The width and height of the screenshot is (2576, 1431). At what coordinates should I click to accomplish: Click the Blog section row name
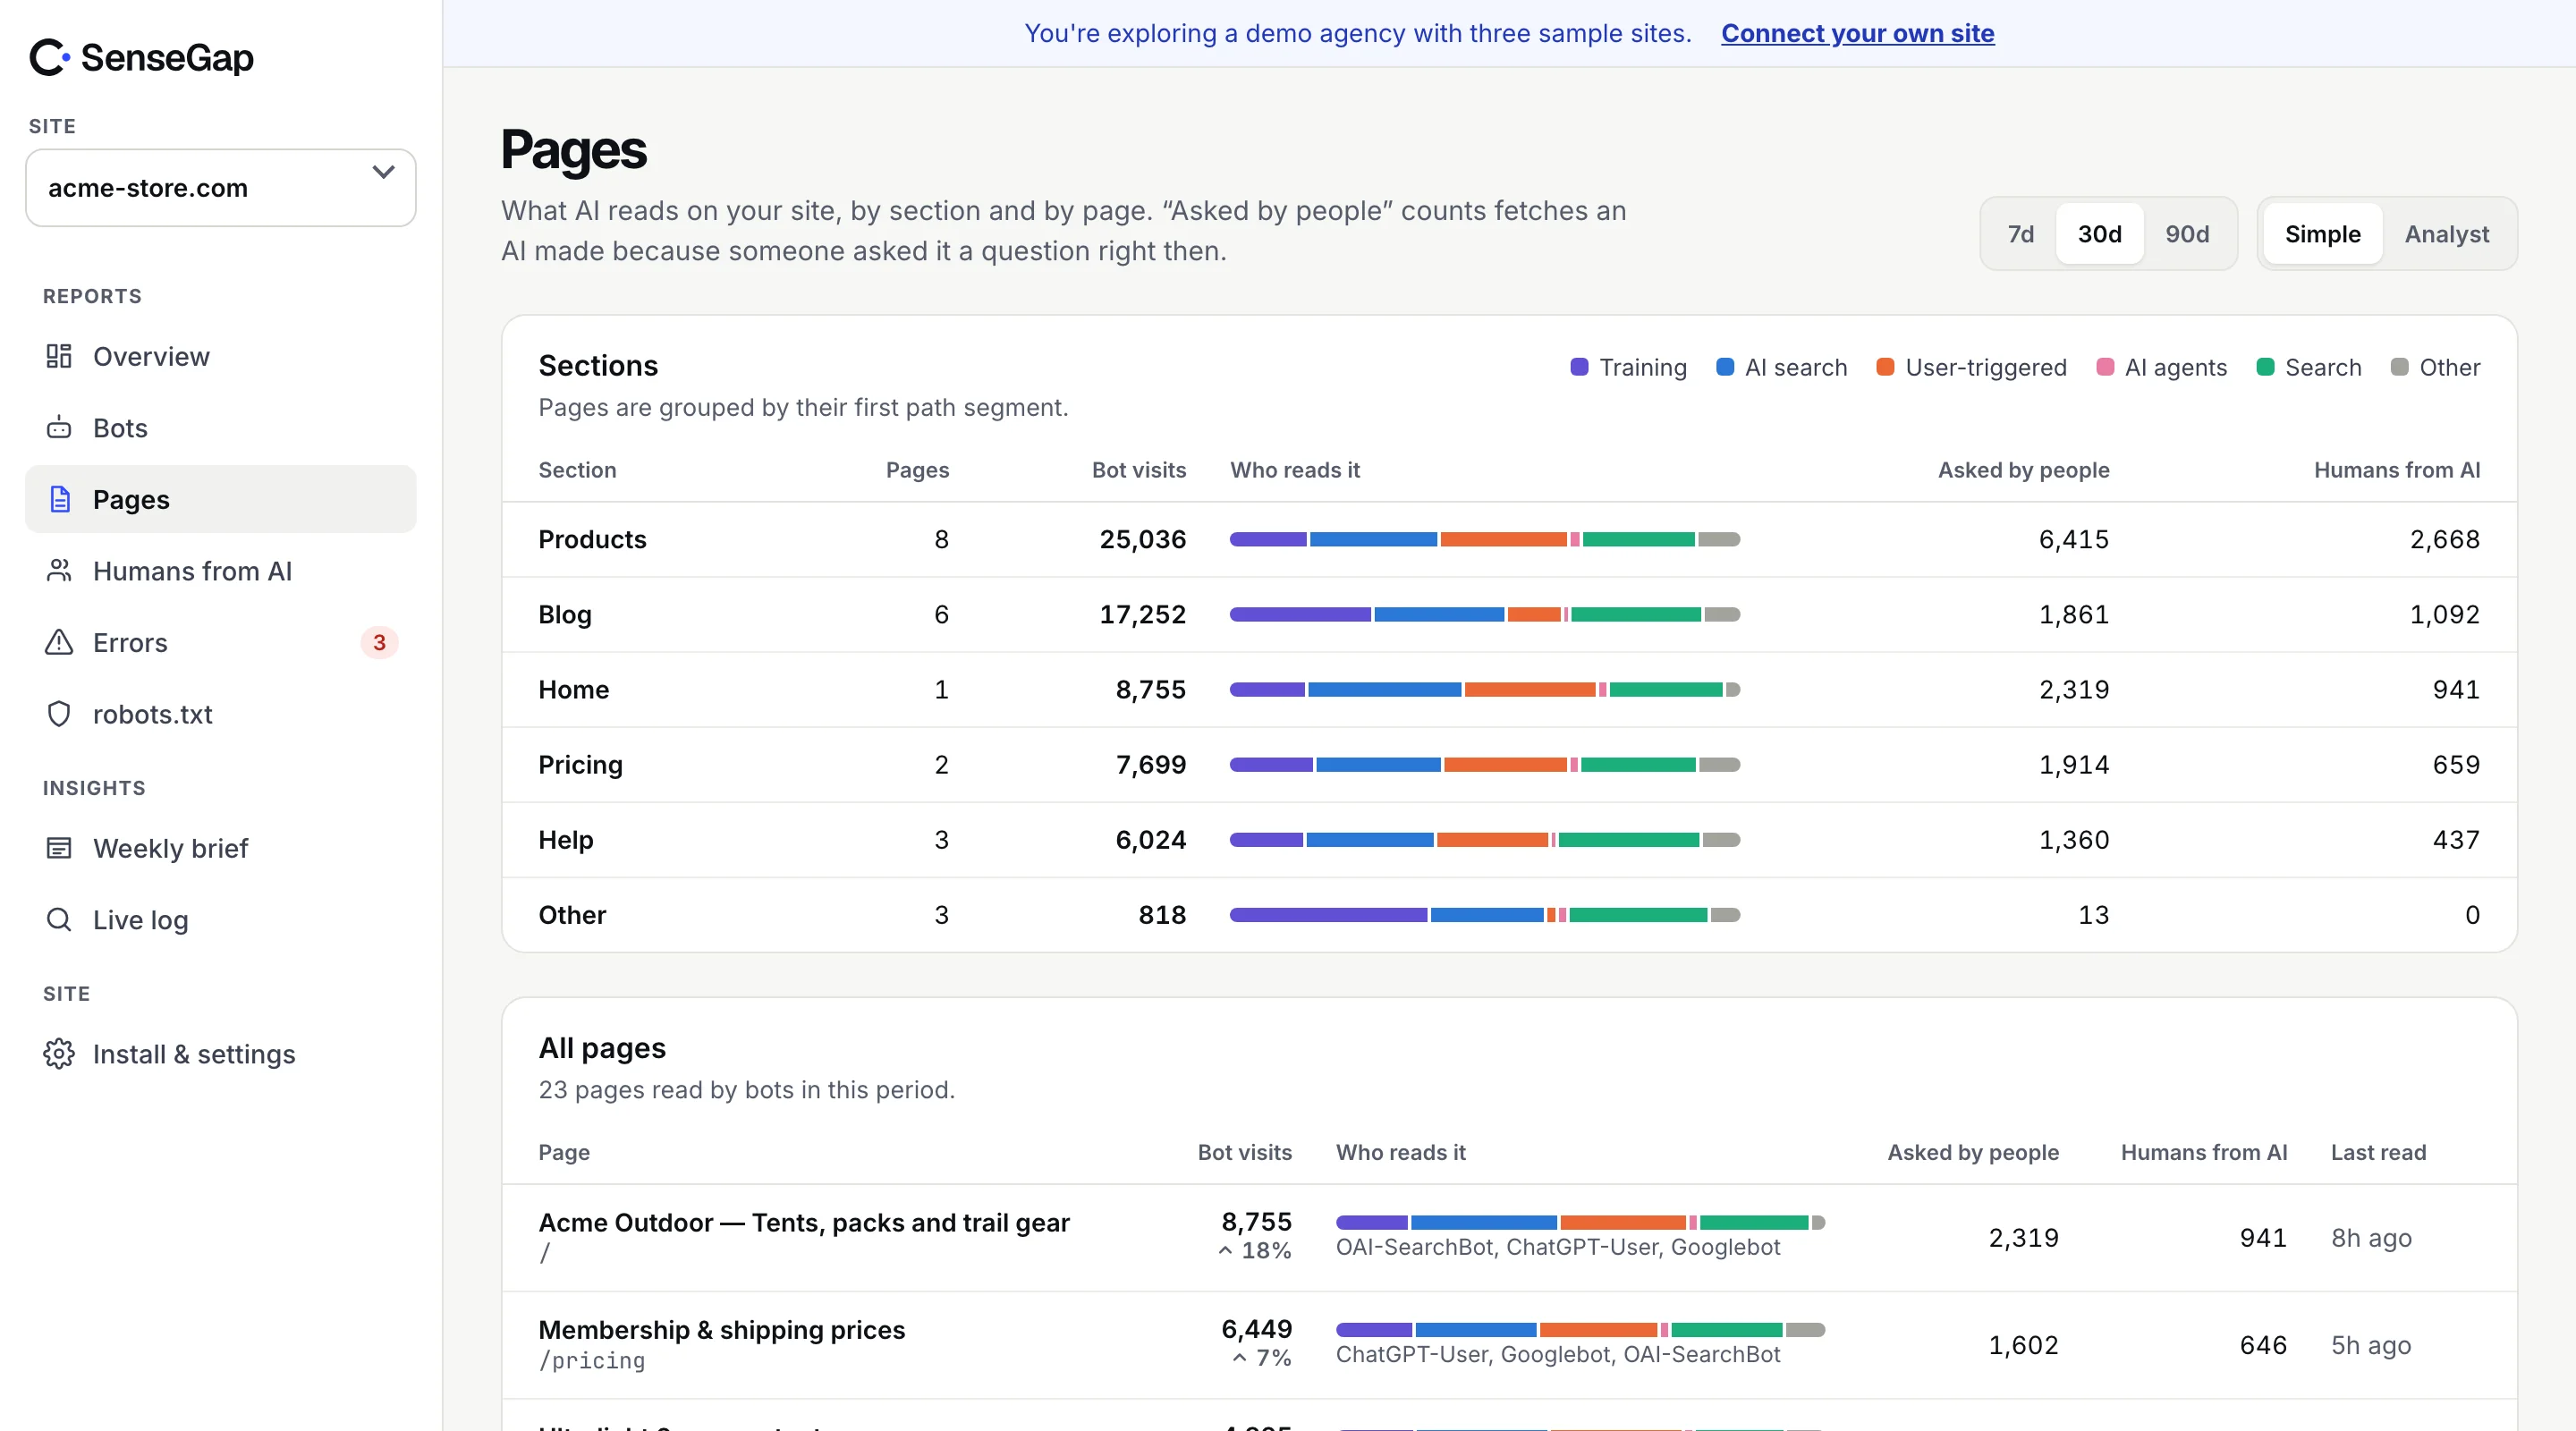565,614
